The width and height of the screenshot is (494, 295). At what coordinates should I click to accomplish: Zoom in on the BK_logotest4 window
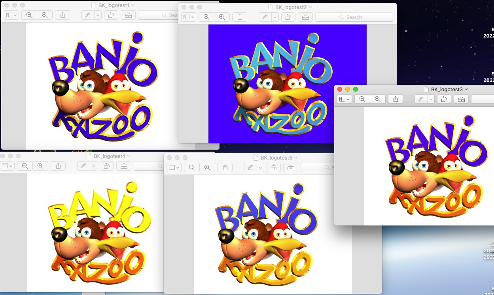coord(40,166)
